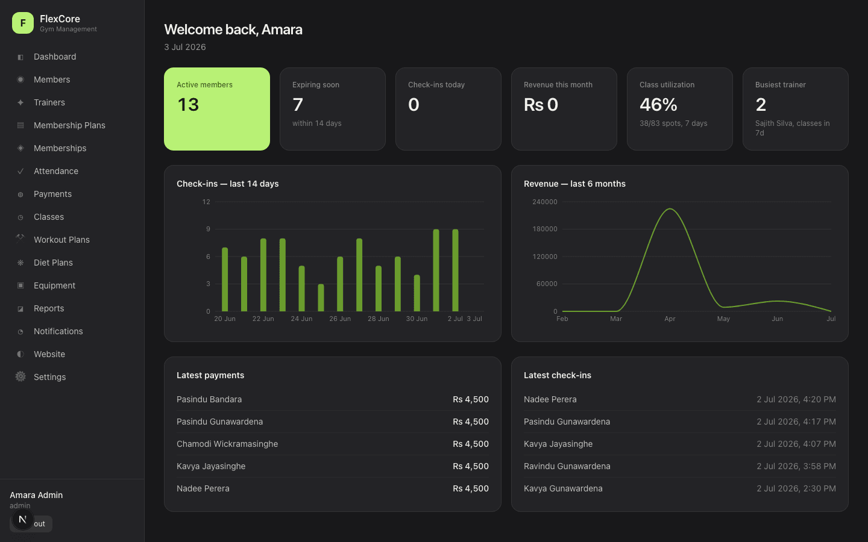Click the Classes clock icon
This screenshot has width=868, height=542.
[x=20, y=217]
